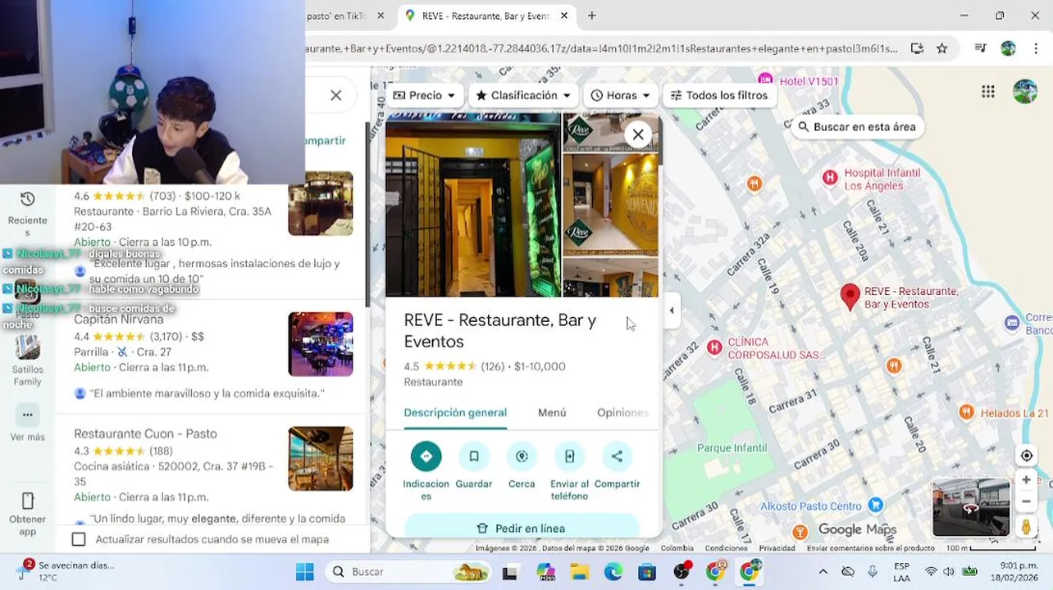Click Buscar en esta área button

coord(858,127)
